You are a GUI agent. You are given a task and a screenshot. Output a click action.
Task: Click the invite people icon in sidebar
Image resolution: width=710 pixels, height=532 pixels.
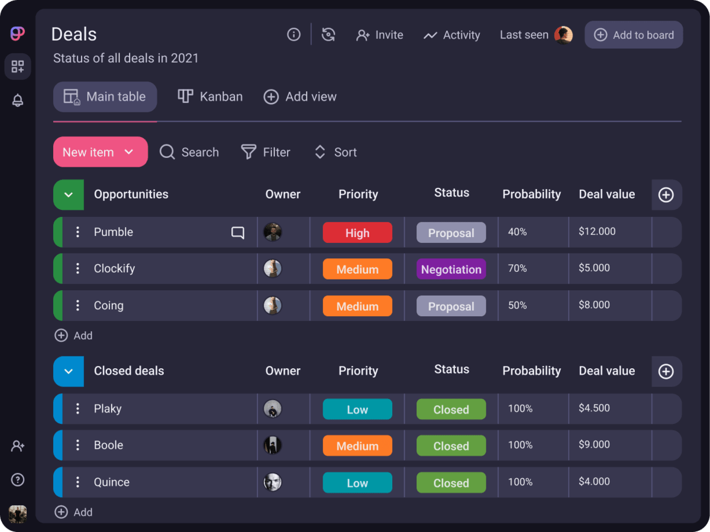18,446
